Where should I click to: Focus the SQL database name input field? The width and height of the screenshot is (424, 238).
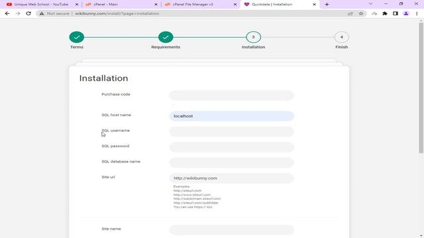pyautogui.click(x=231, y=163)
